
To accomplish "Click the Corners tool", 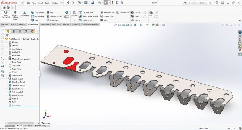I will click(74, 14).
